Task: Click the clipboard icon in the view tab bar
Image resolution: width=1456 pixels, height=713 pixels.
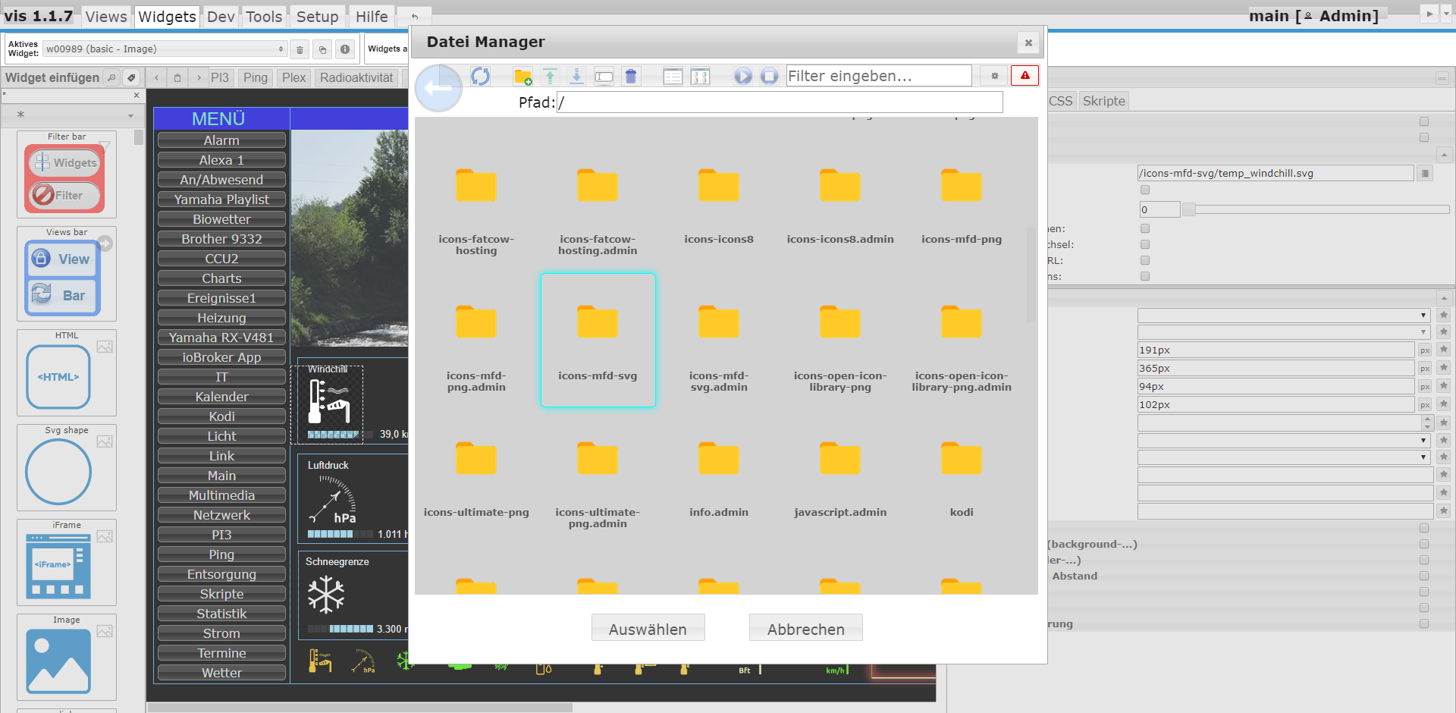Action: pyautogui.click(x=177, y=77)
